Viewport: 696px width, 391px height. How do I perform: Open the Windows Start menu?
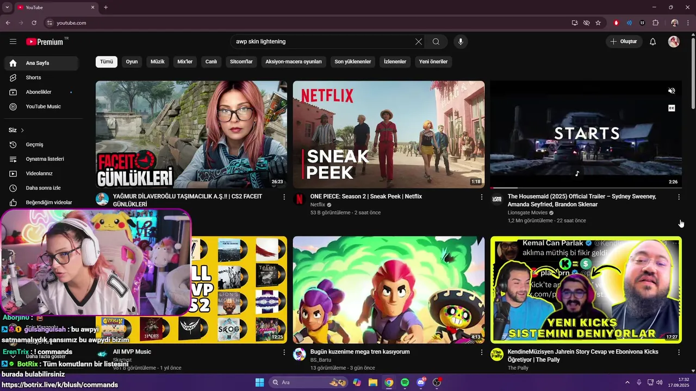point(259,382)
